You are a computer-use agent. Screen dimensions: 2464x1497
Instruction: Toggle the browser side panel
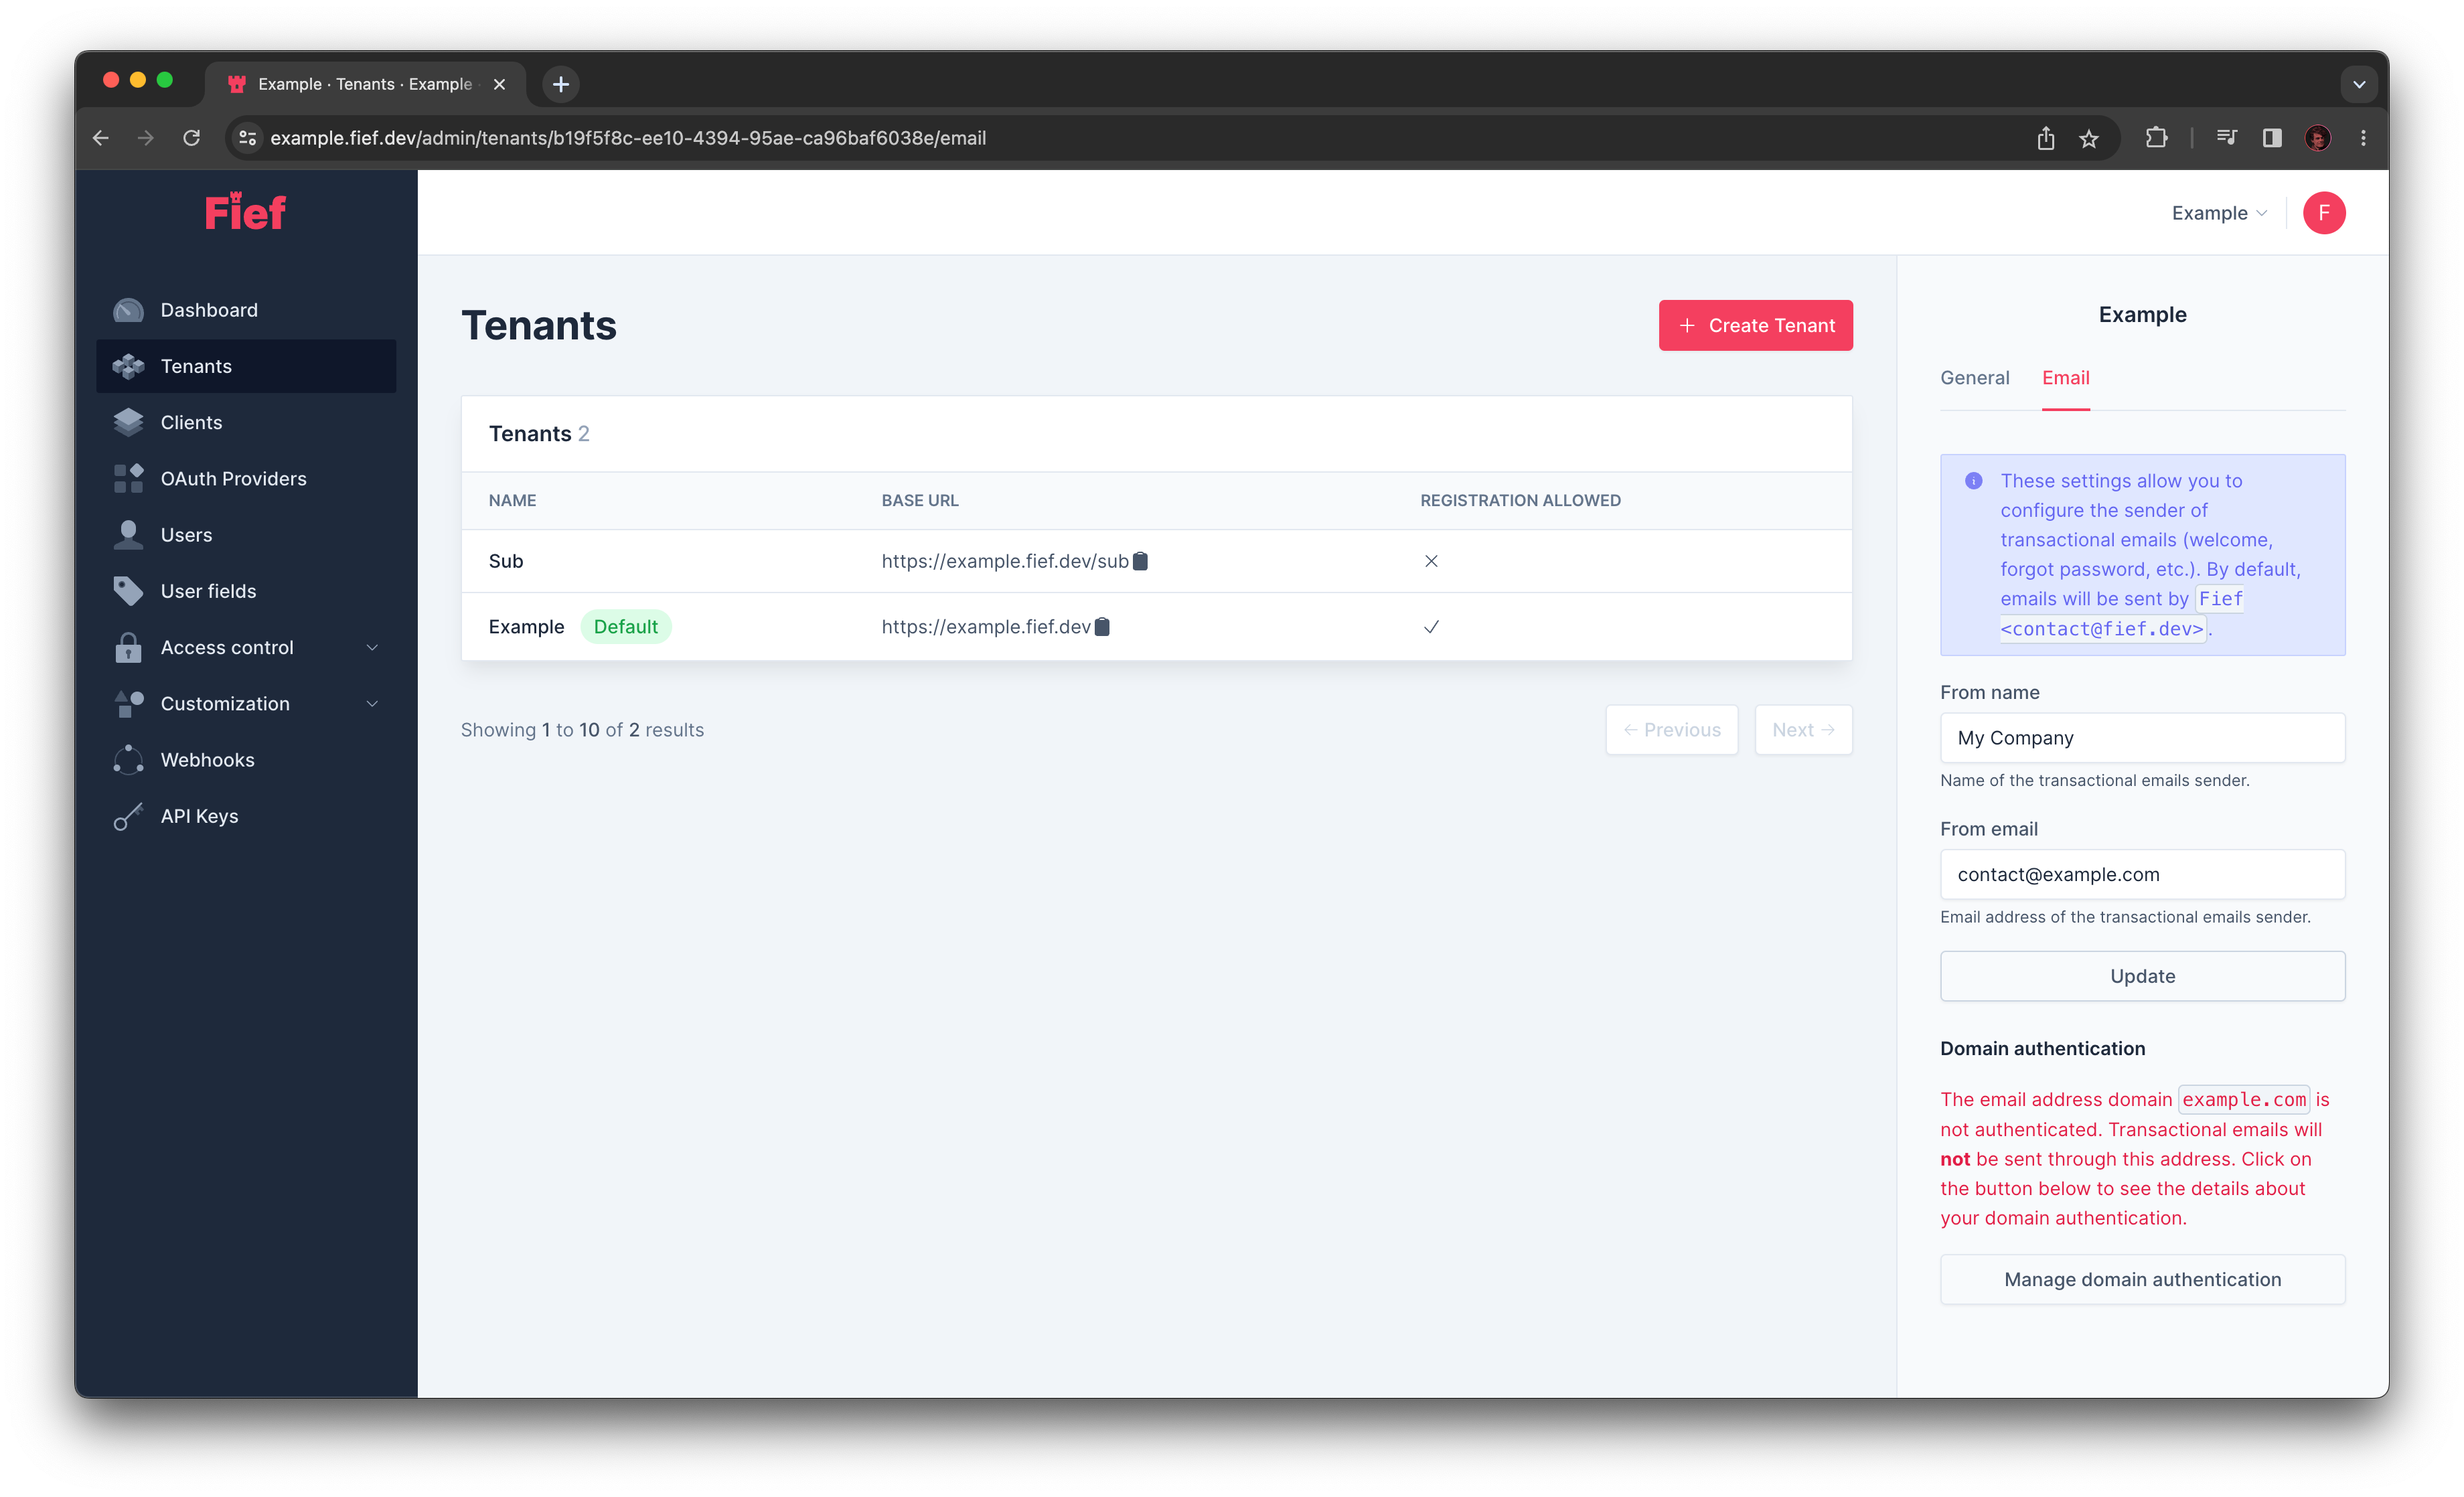[x=2271, y=138]
